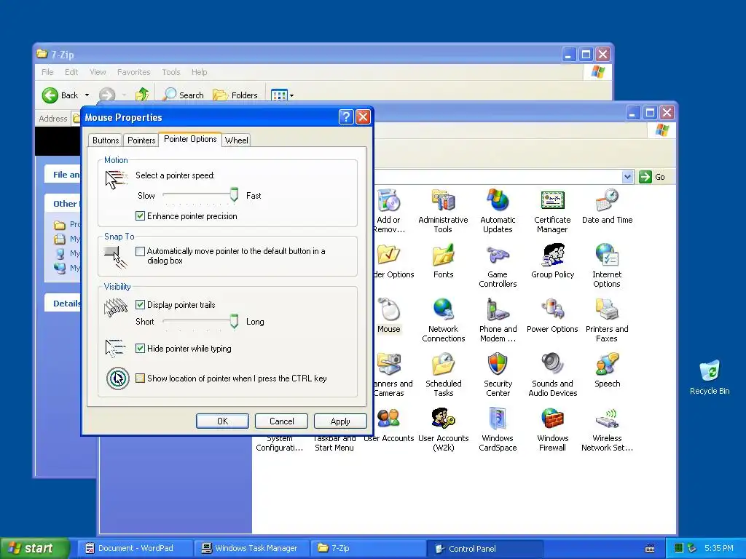Image resolution: width=746 pixels, height=559 pixels.
Task: Open Power Options icon
Action: point(552,316)
